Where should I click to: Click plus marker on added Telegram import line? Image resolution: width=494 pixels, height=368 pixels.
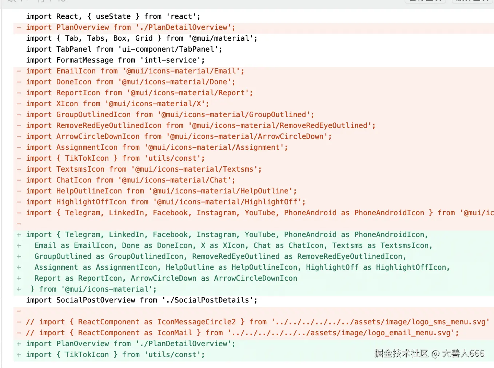coord(19,235)
